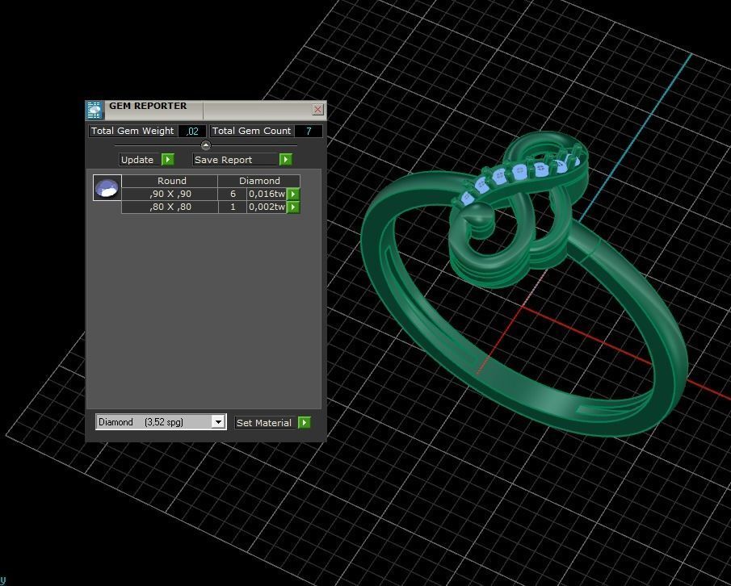The width and height of the screenshot is (731, 586).
Task: Click the green arrow beside Update
Action: coord(168,160)
